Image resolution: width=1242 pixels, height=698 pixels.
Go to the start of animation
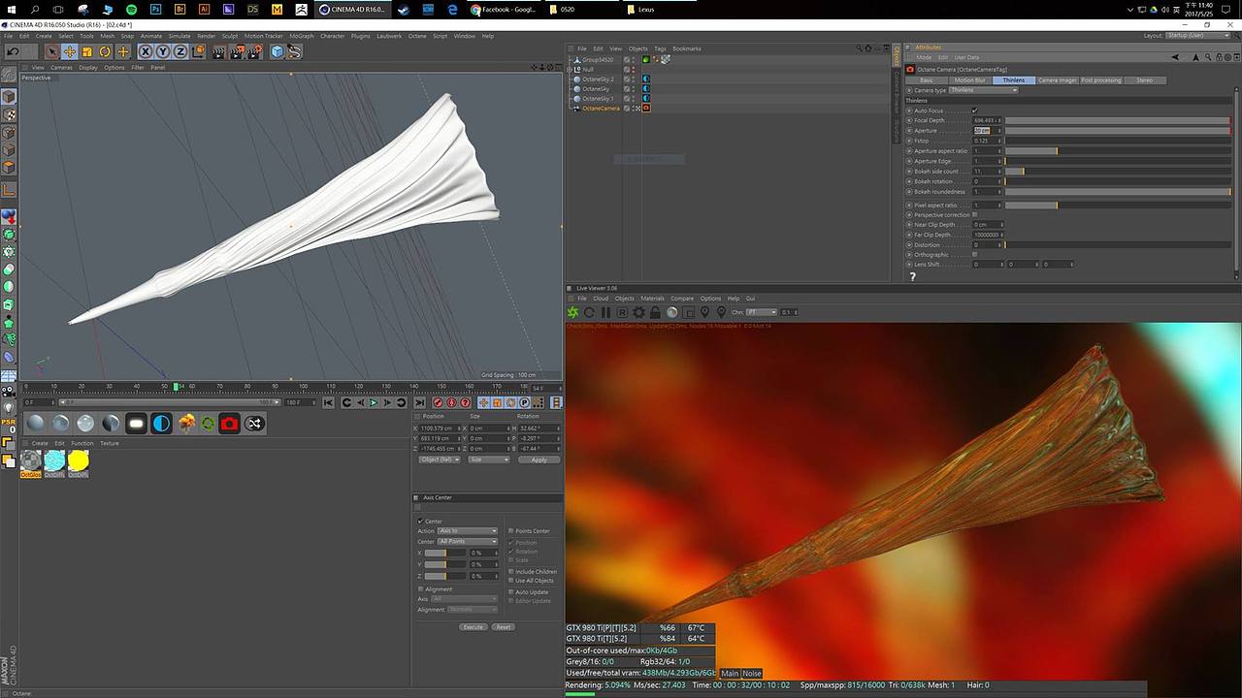pos(328,403)
